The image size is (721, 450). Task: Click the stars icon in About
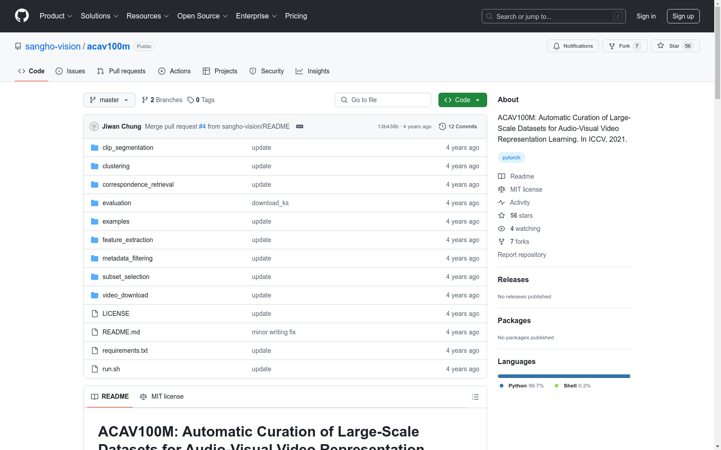tap(502, 216)
